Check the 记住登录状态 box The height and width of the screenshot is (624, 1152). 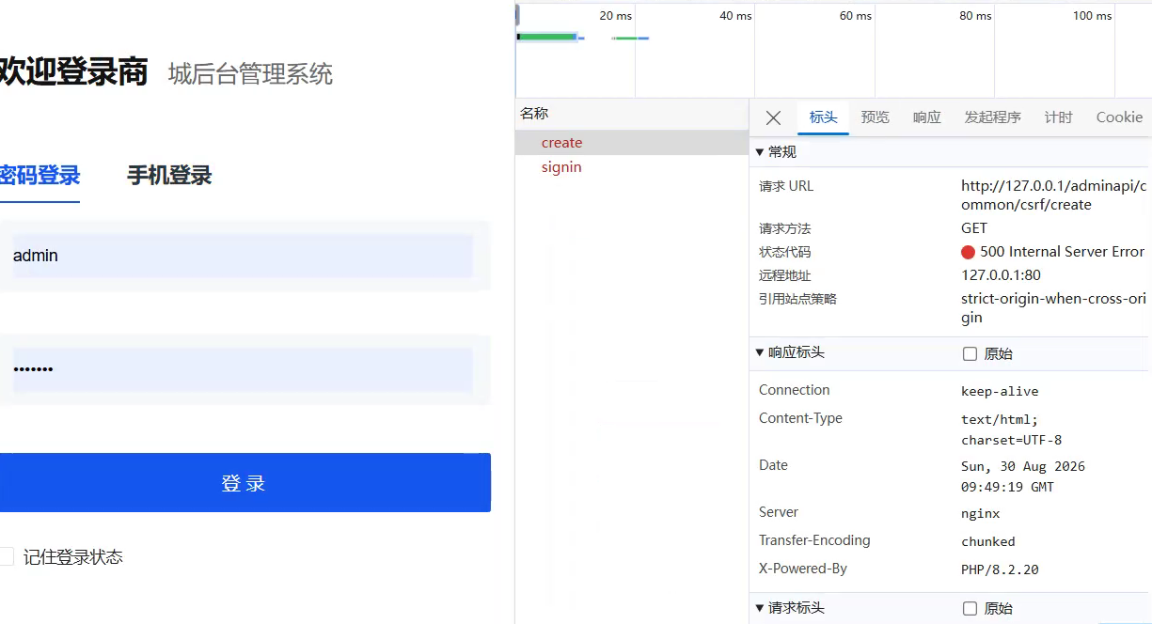pos(6,556)
